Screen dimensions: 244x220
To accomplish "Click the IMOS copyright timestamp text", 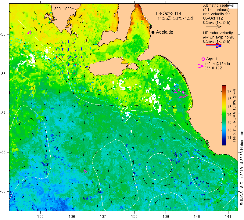I will [242, 168].
